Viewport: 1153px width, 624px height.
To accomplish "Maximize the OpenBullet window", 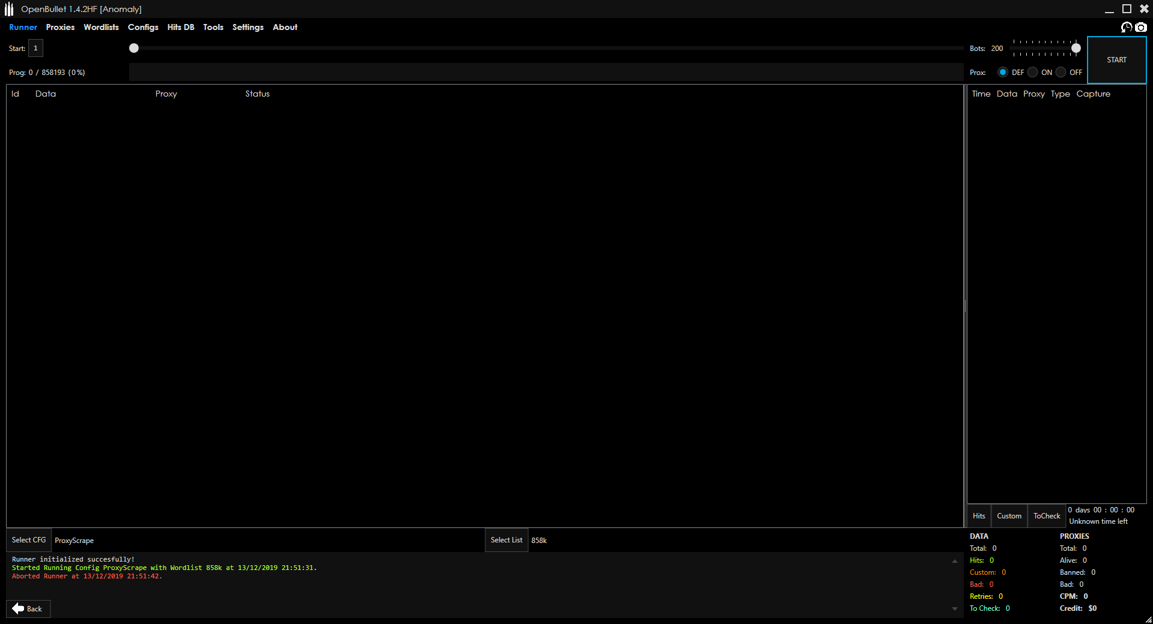I will click(1127, 9).
